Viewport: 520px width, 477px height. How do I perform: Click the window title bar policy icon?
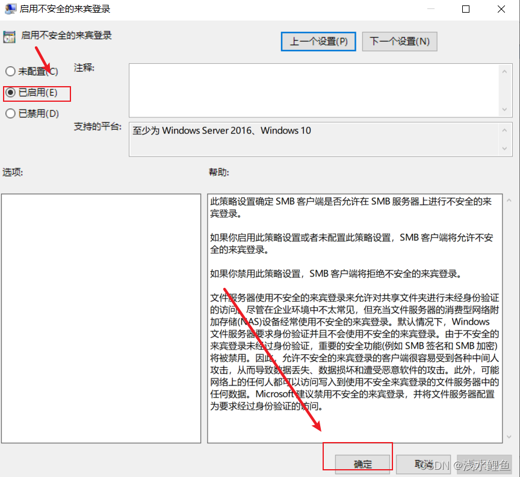point(10,8)
